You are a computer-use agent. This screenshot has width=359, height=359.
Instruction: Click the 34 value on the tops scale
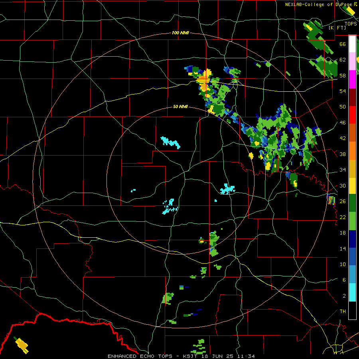(343, 170)
